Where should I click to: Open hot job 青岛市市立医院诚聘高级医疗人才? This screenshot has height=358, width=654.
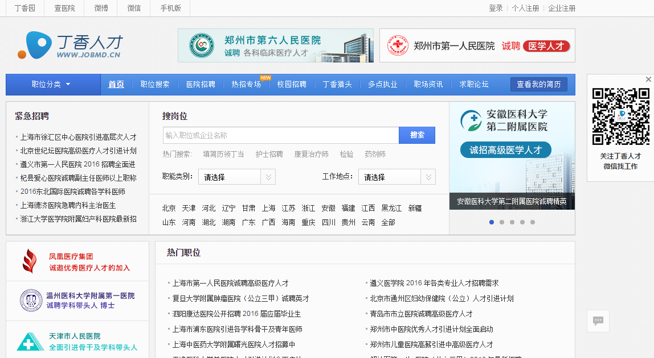click(421, 314)
